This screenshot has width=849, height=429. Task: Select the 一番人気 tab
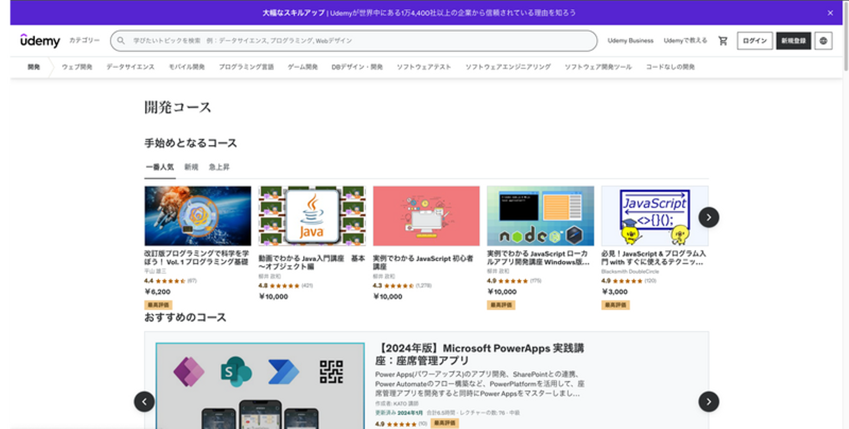[160, 167]
